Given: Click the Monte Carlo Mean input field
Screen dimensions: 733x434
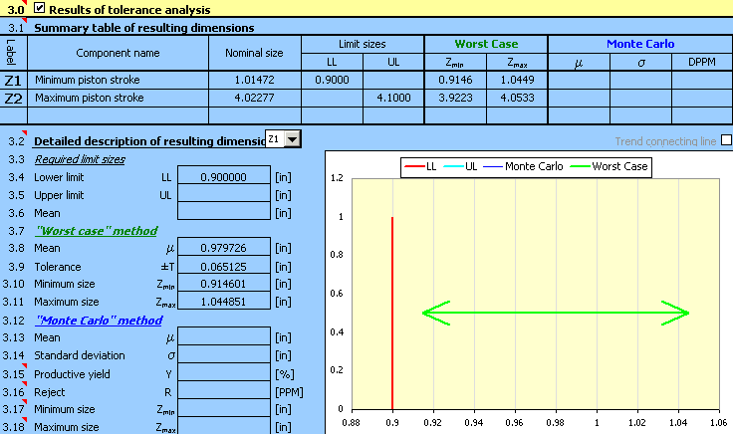Looking at the screenshot, I should [224, 337].
